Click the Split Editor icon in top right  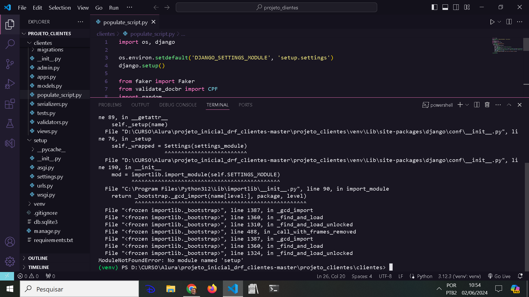pos(509,22)
